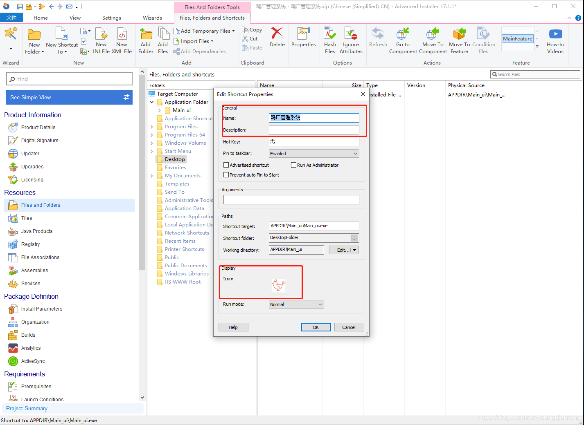Image resolution: width=584 pixels, height=425 pixels.
Task: Click the Edit working directory button
Action: tap(340, 250)
